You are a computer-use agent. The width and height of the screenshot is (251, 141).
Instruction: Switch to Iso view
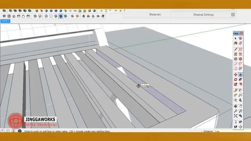4,16
